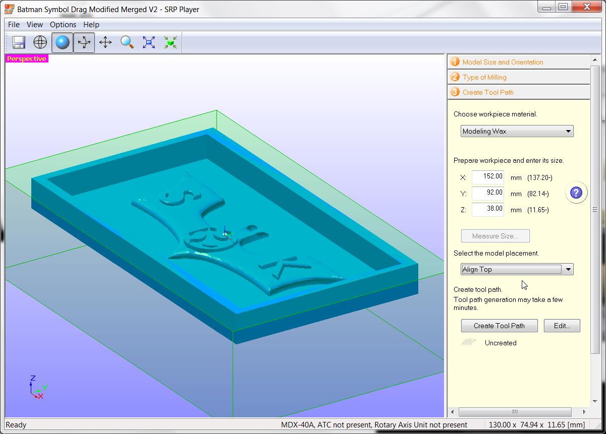Click the "Uncreated" status text
Screen dimensions: 606x434
[501, 343]
